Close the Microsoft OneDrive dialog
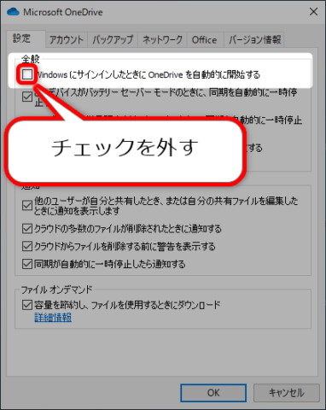326x410 pixels. click(x=313, y=12)
